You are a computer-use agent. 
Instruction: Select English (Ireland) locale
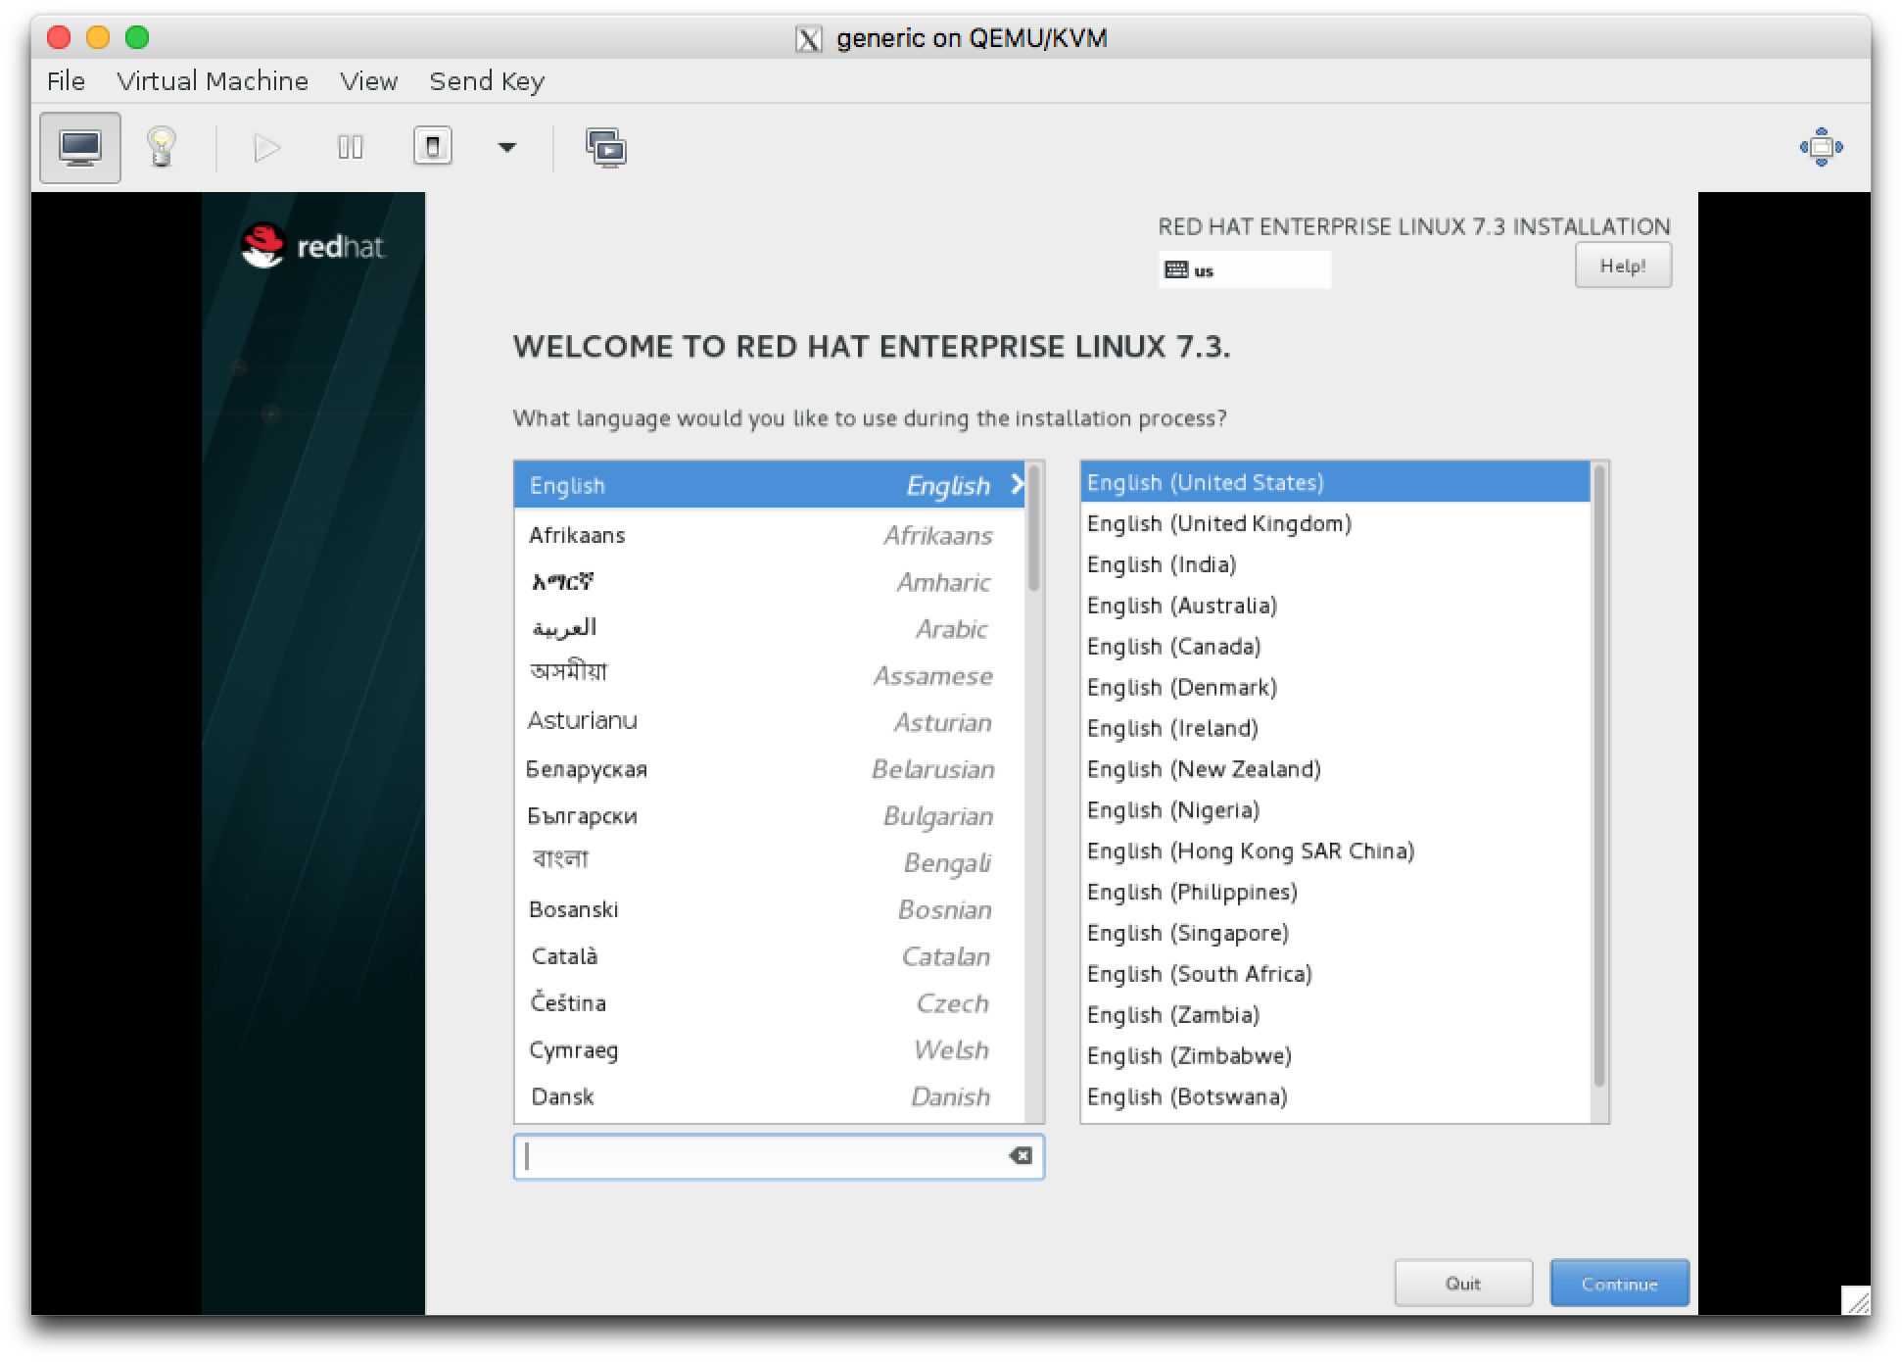click(1335, 728)
